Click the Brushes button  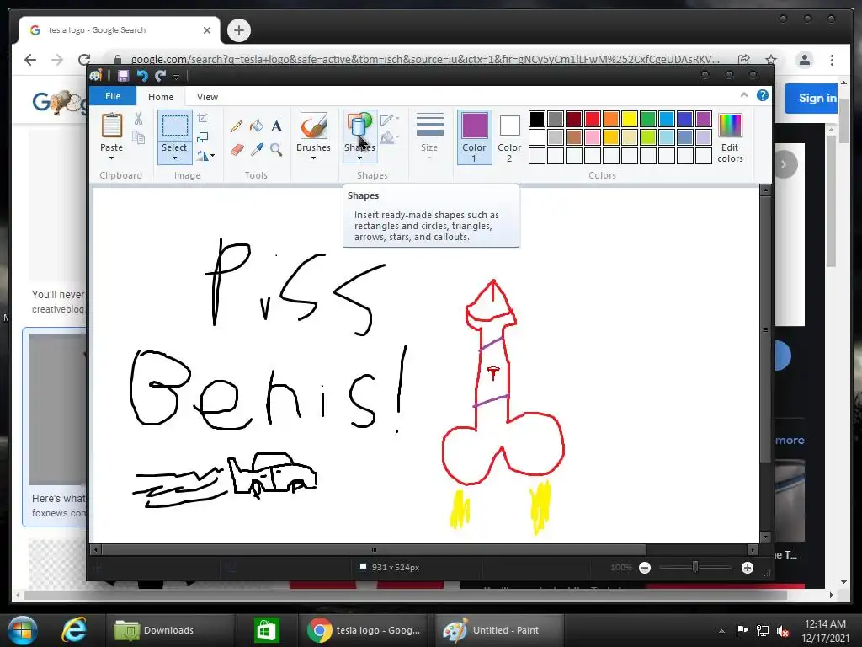pos(313,136)
